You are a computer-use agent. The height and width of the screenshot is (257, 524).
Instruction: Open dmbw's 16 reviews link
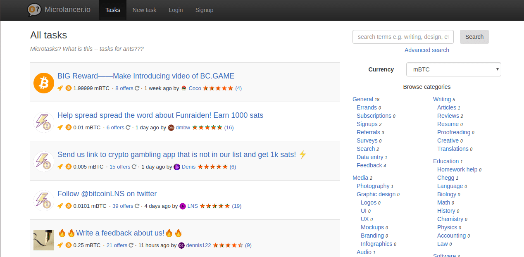pyautogui.click(x=229, y=127)
